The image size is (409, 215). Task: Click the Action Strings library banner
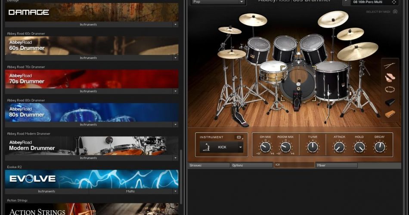point(92,209)
